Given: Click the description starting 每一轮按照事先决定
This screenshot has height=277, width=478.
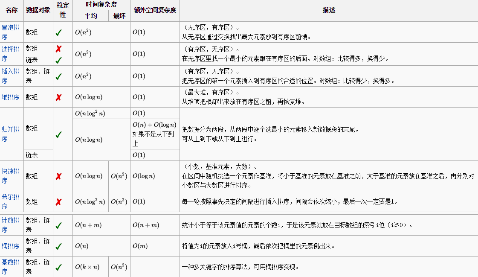Looking at the screenshot, I should tap(290, 201).
